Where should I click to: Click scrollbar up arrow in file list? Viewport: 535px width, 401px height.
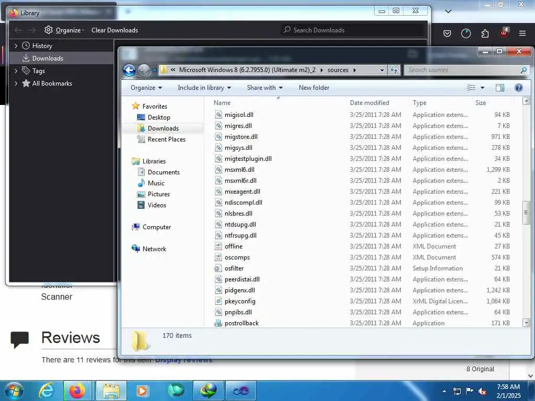(526, 101)
